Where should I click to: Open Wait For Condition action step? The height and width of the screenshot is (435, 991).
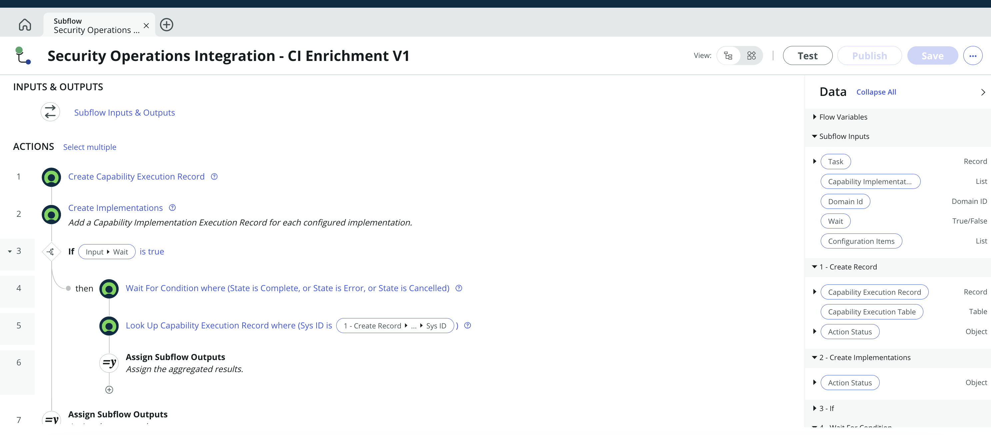287,288
